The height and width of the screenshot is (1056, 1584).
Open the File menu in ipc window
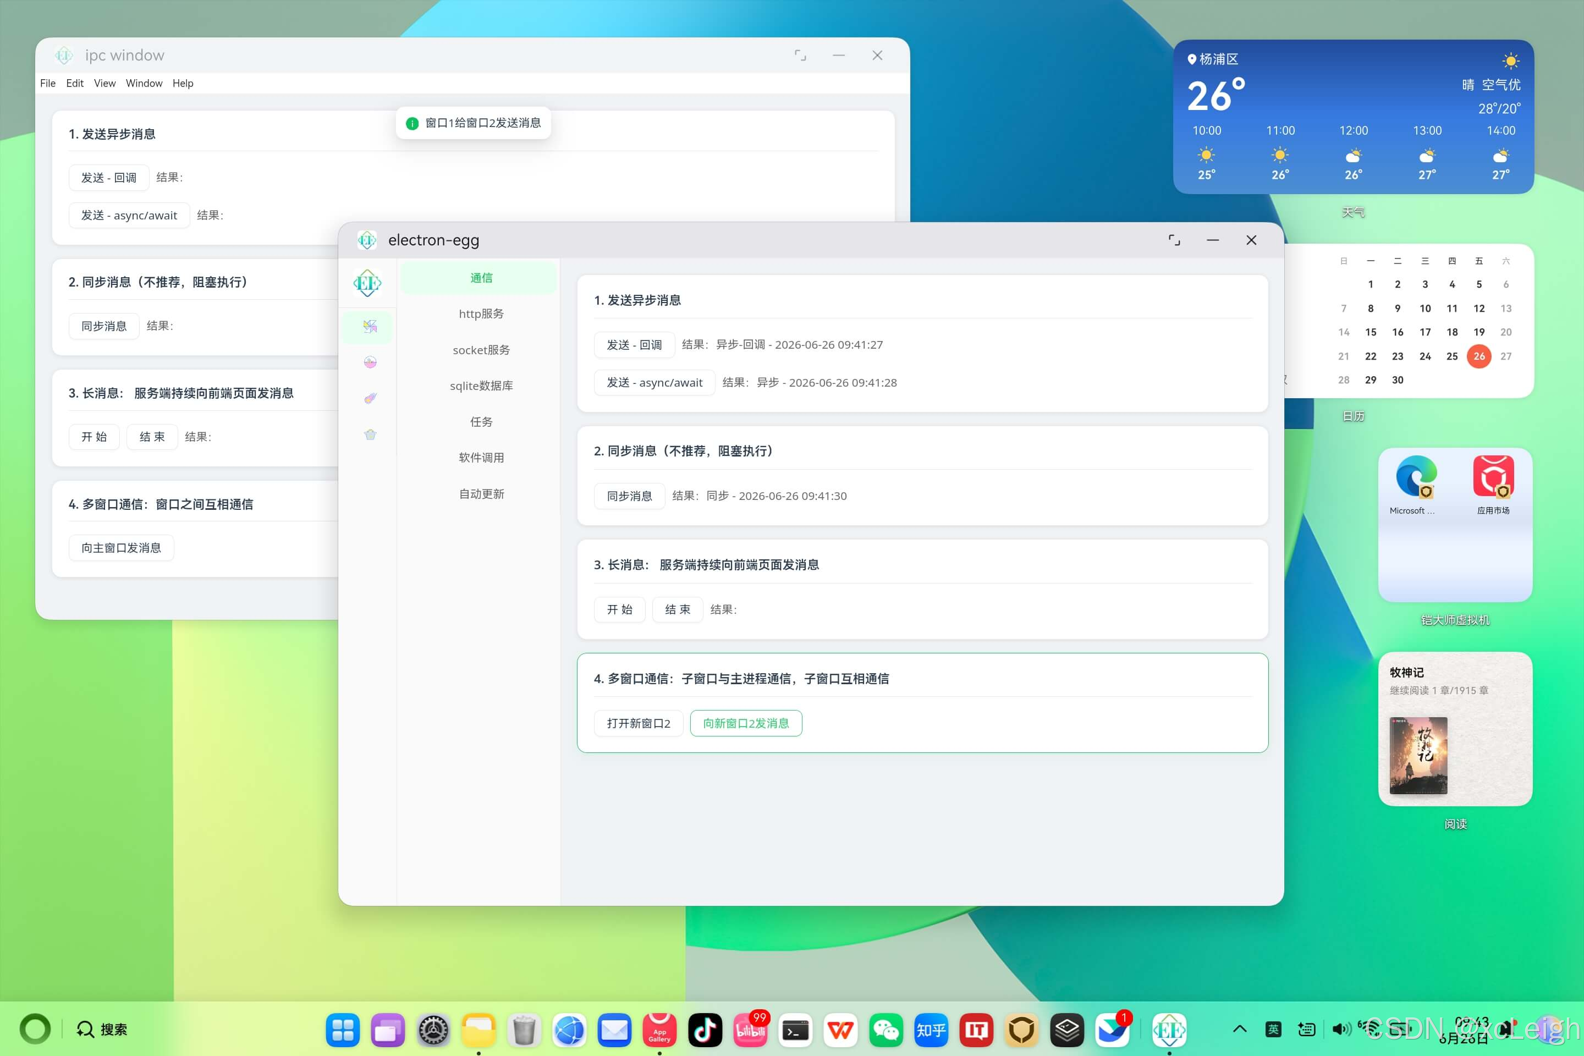coord(48,83)
